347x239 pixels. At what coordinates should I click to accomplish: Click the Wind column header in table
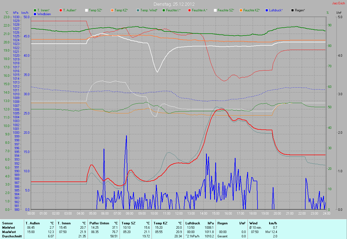pos(253,223)
